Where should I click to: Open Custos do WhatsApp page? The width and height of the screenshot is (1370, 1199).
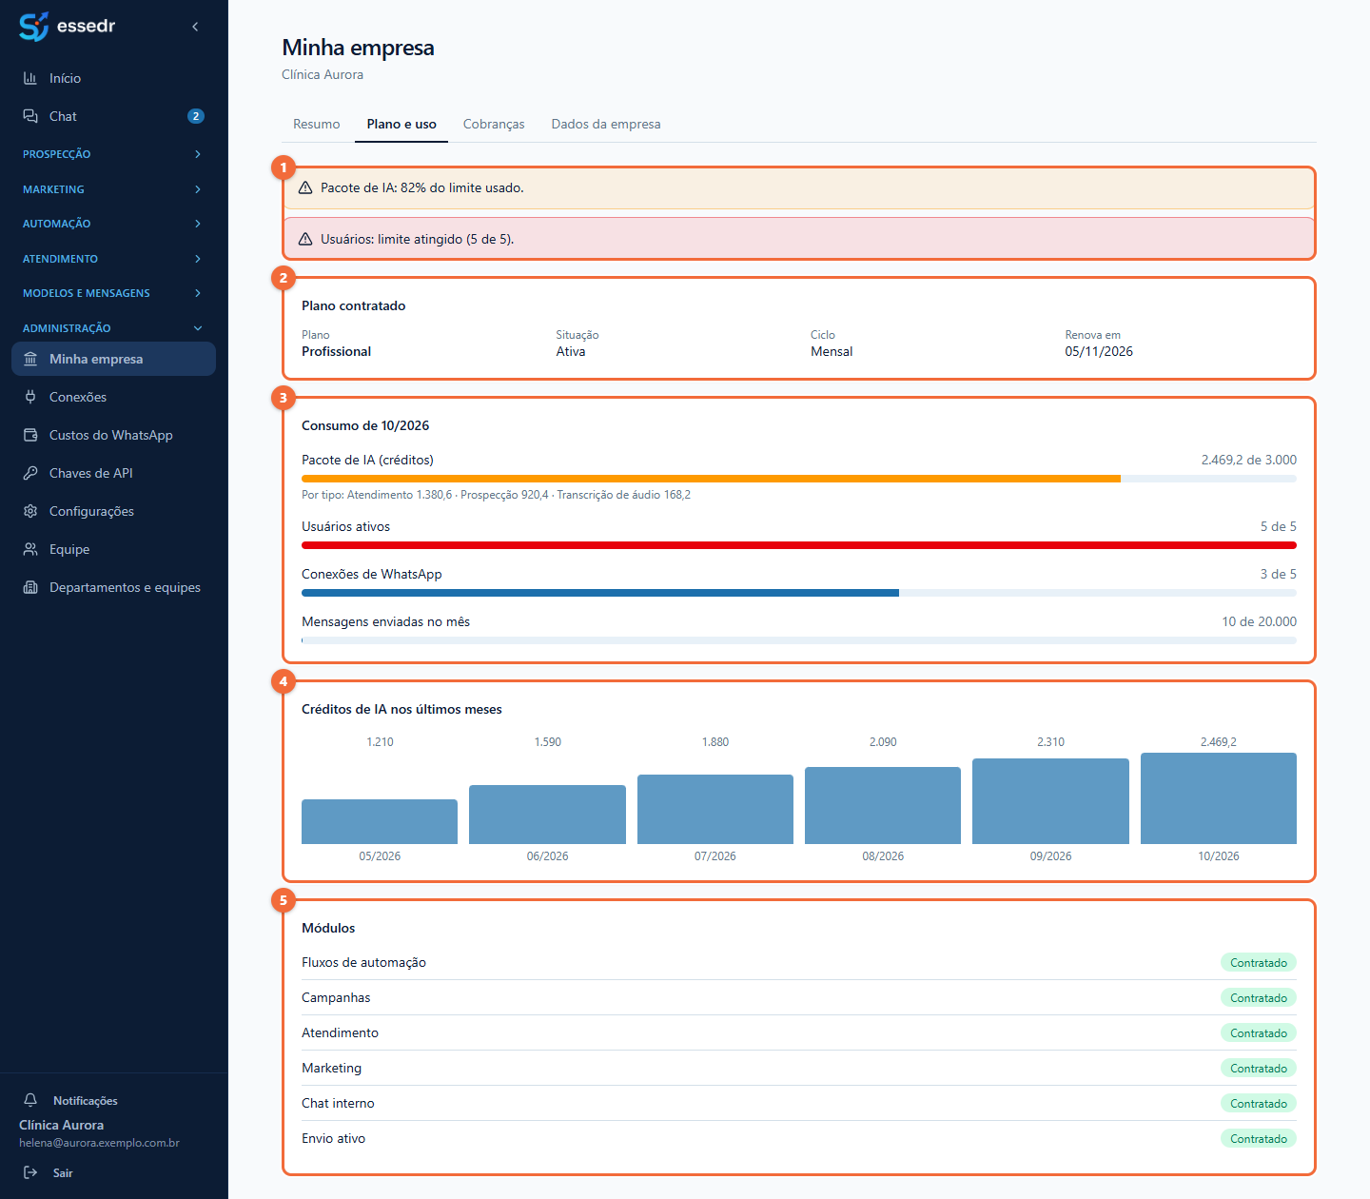coord(114,435)
